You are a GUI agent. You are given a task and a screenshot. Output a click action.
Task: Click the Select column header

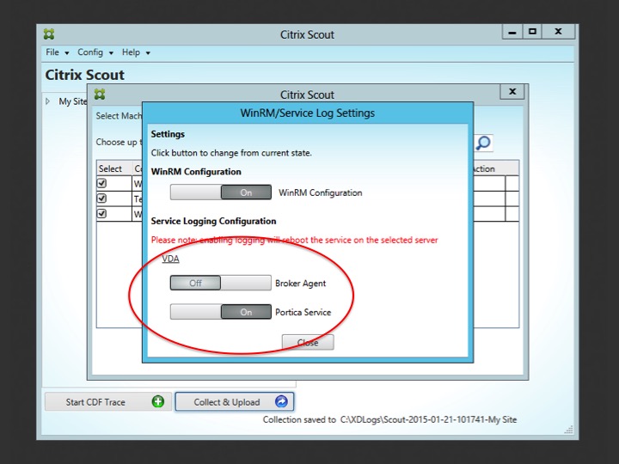tap(113, 168)
